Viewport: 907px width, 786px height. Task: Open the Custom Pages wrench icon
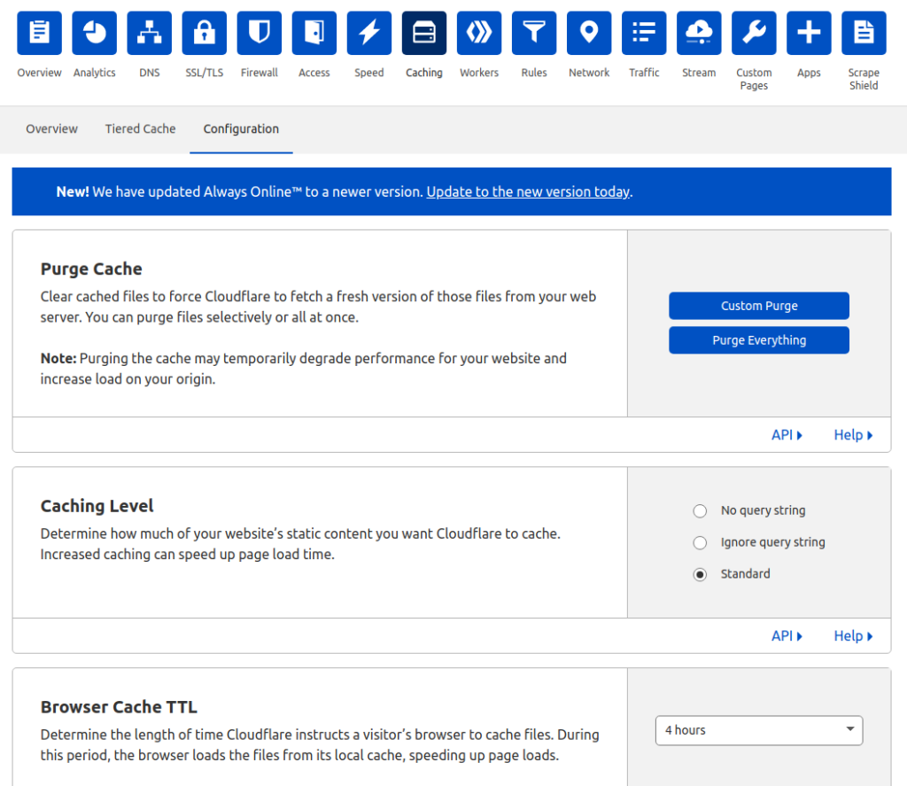tap(754, 33)
